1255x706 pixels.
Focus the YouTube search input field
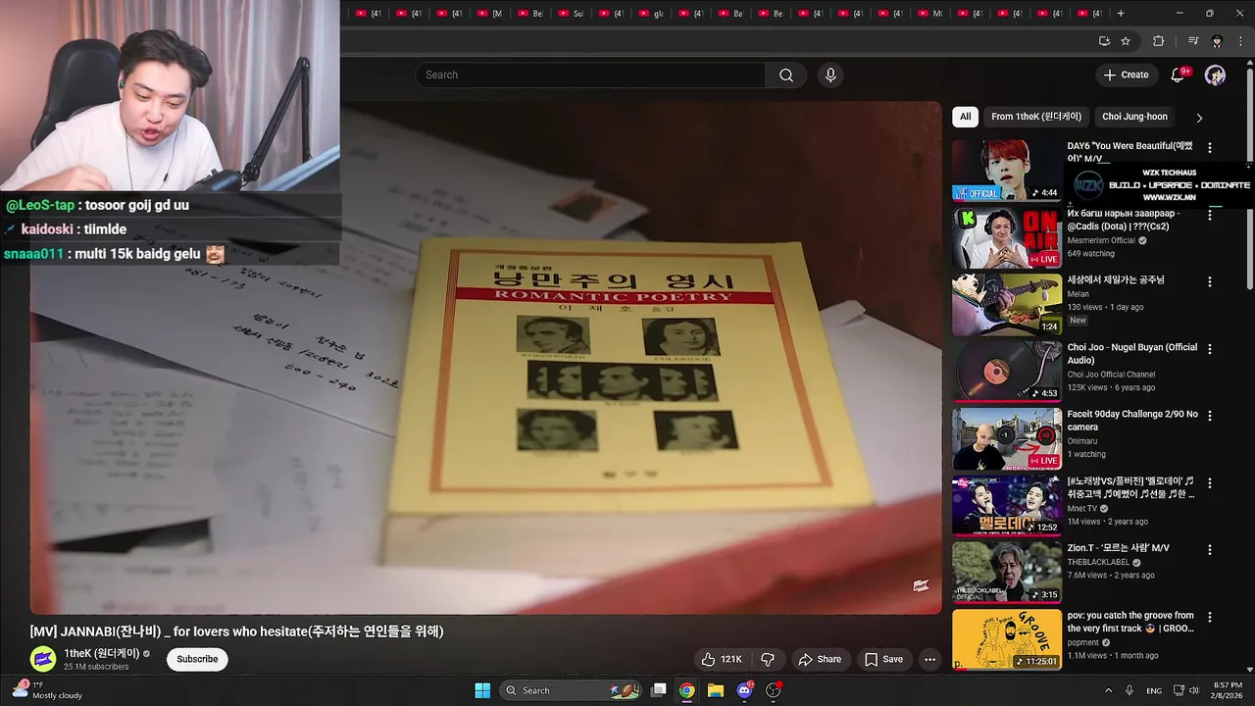tap(590, 76)
